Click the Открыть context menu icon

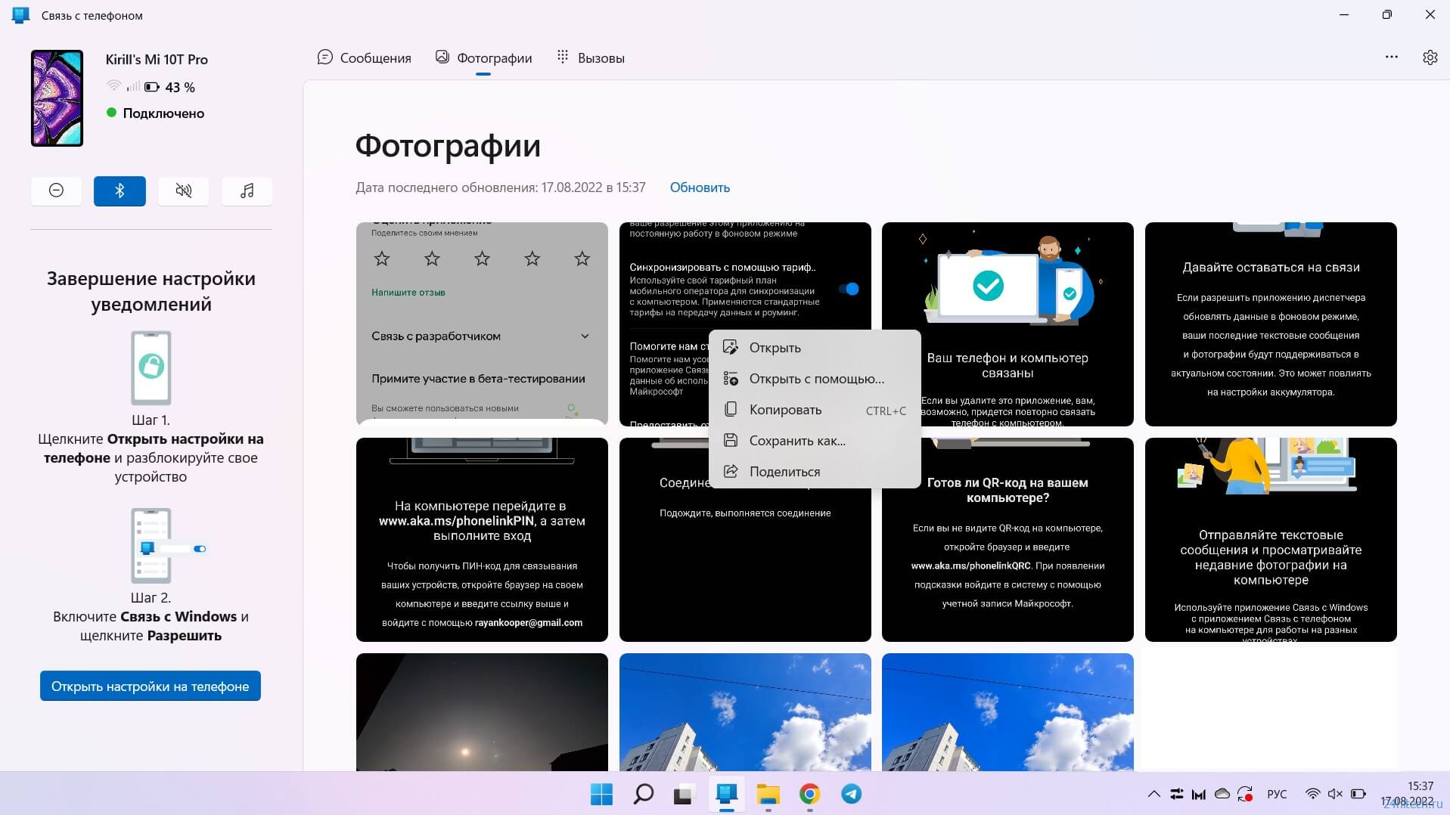(731, 348)
